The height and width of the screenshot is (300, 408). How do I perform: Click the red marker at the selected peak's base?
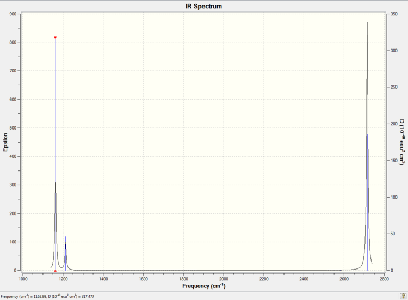coord(55,271)
